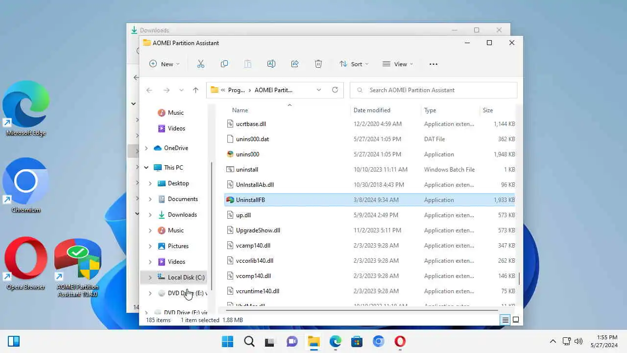Click the Share icon in toolbar

[295, 64]
